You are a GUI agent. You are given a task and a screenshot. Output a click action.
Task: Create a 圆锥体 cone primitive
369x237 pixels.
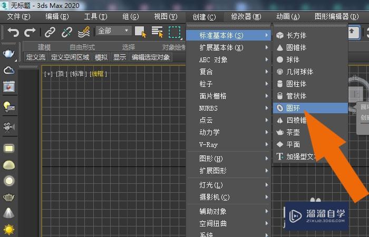(310, 48)
